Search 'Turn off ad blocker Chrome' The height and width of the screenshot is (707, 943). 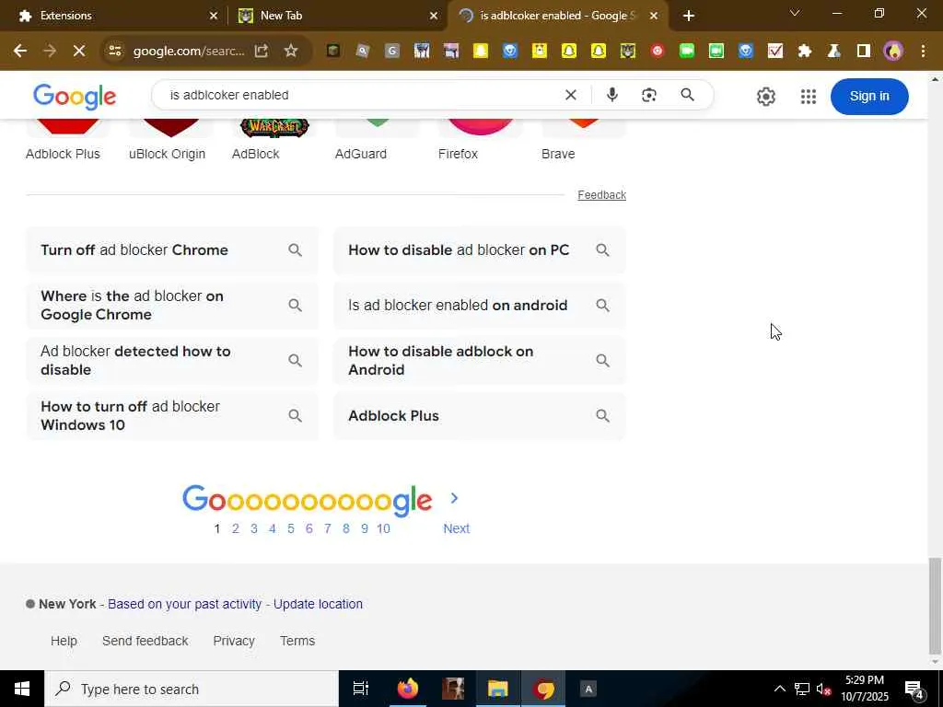[172, 250]
